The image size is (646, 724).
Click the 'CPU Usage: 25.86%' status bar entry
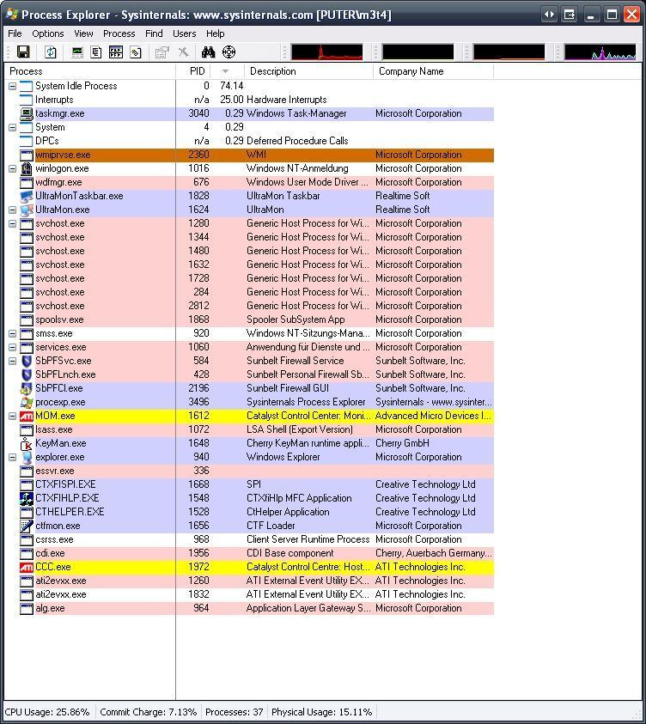pyautogui.click(x=47, y=712)
